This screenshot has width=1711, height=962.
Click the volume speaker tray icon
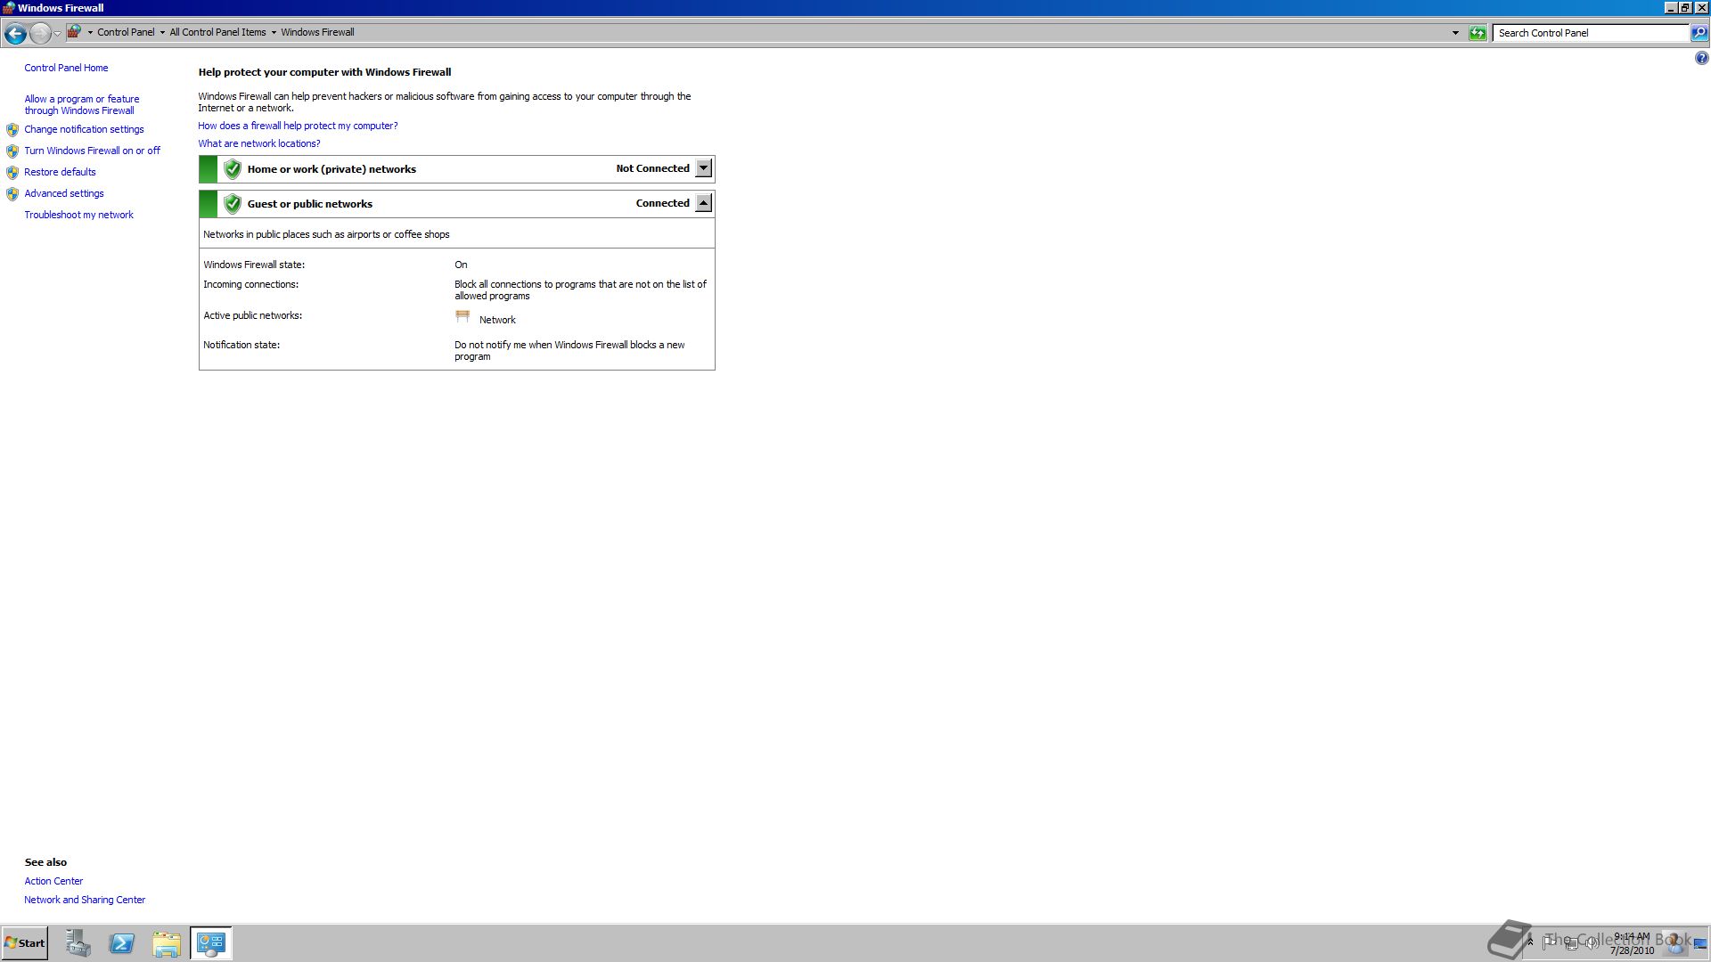pyautogui.click(x=1592, y=943)
